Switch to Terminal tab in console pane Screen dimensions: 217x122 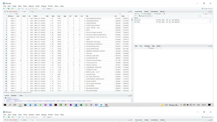click(14, 96)
